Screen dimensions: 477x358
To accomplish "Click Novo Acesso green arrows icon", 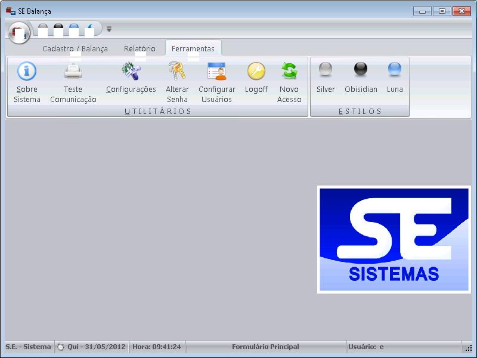I will pyautogui.click(x=289, y=72).
